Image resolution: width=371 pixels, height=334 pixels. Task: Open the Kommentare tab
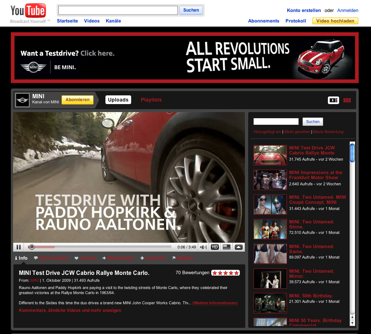click(x=51, y=258)
